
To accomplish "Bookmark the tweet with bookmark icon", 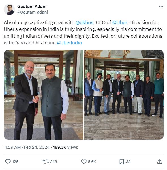I will (x=122, y=161).
